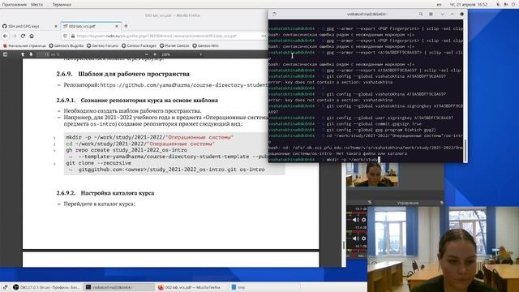Screen dimensions: 519x292
Task: Open Gentoo's Bugzilla bookmark
Action: pos(66,45)
